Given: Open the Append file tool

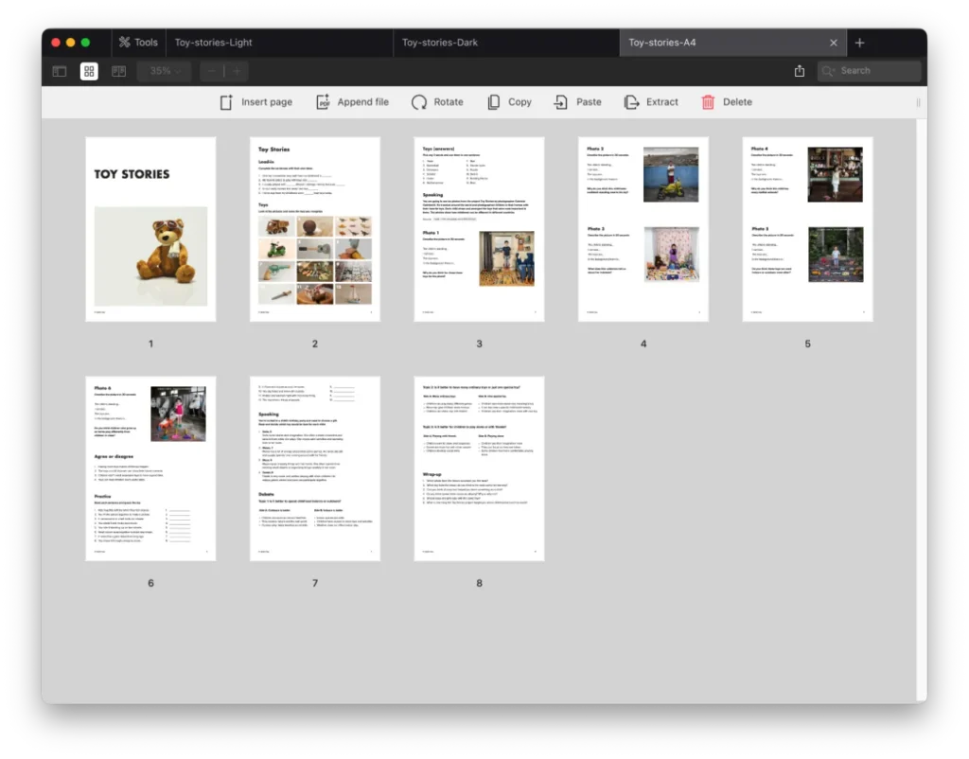Looking at the screenshot, I should 352,101.
